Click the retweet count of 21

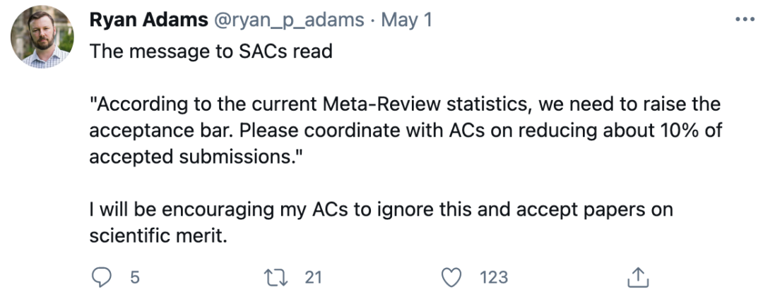pos(313,277)
